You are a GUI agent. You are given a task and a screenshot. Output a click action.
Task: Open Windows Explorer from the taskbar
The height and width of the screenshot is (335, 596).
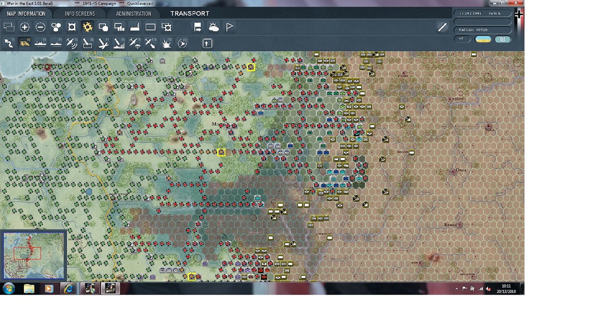point(29,288)
